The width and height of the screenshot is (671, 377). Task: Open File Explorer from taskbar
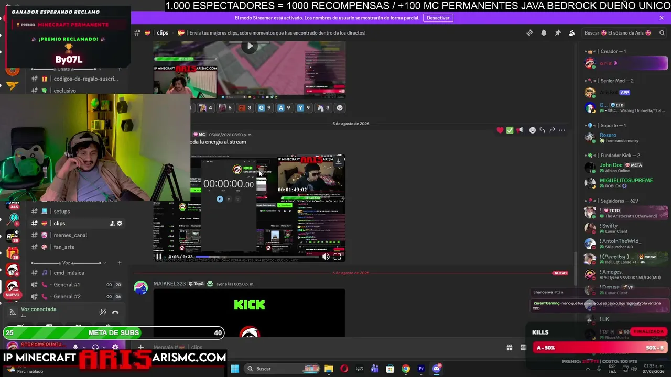pos(329,369)
